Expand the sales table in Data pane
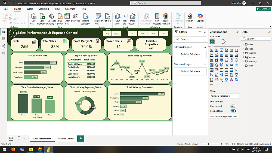This screenshot has width=272, height=153. pos(243,66)
